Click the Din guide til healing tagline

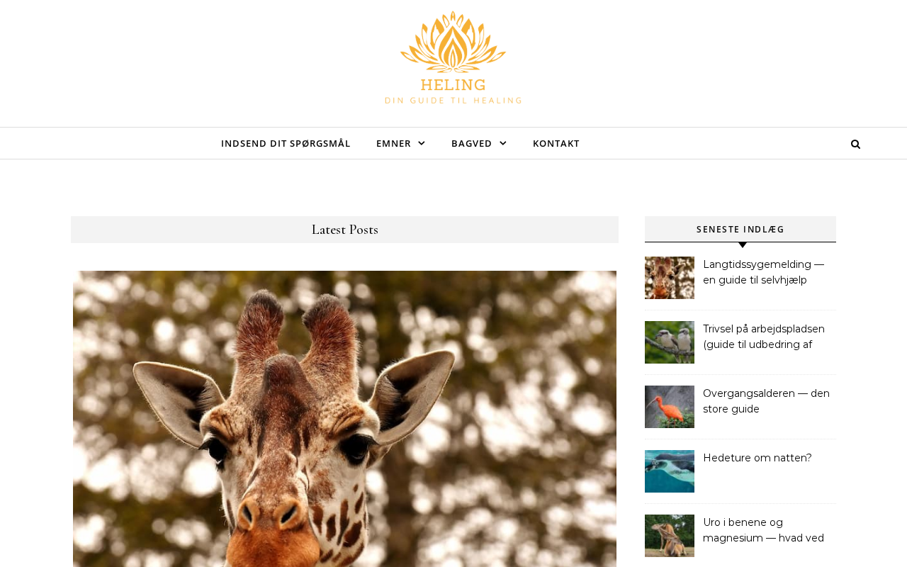(x=453, y=101)
